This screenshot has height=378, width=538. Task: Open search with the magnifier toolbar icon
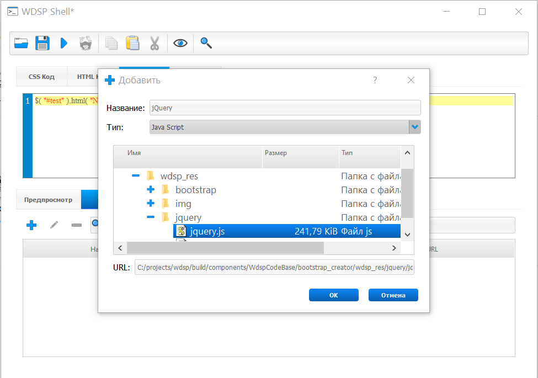click(206, 43)
